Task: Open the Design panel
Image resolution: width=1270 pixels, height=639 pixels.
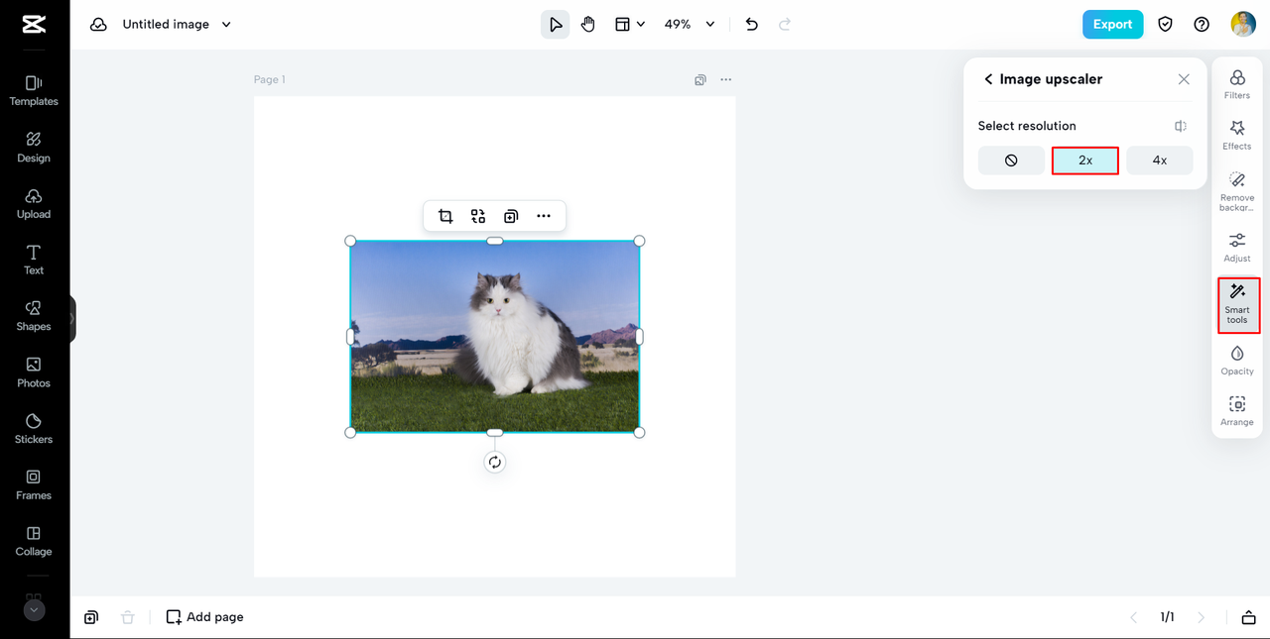Action: [x=34, y=147]
